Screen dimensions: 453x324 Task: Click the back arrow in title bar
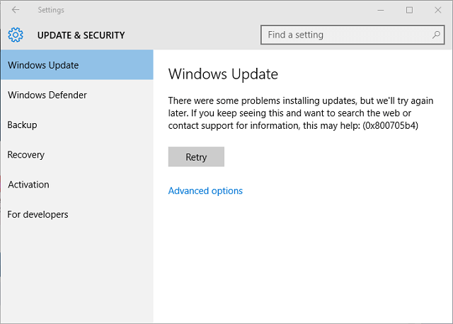[x=16, y=10]
